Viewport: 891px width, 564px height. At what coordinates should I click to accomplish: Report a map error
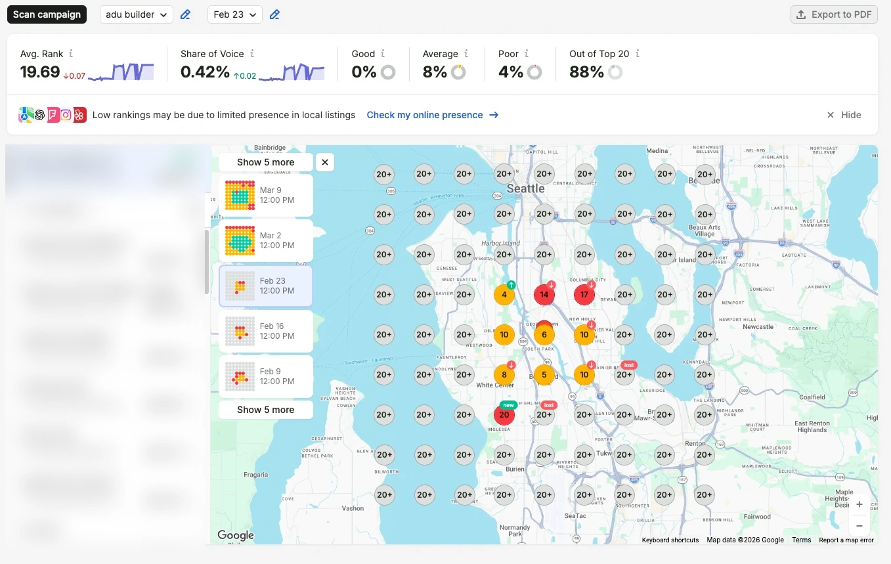click(846, 540)
